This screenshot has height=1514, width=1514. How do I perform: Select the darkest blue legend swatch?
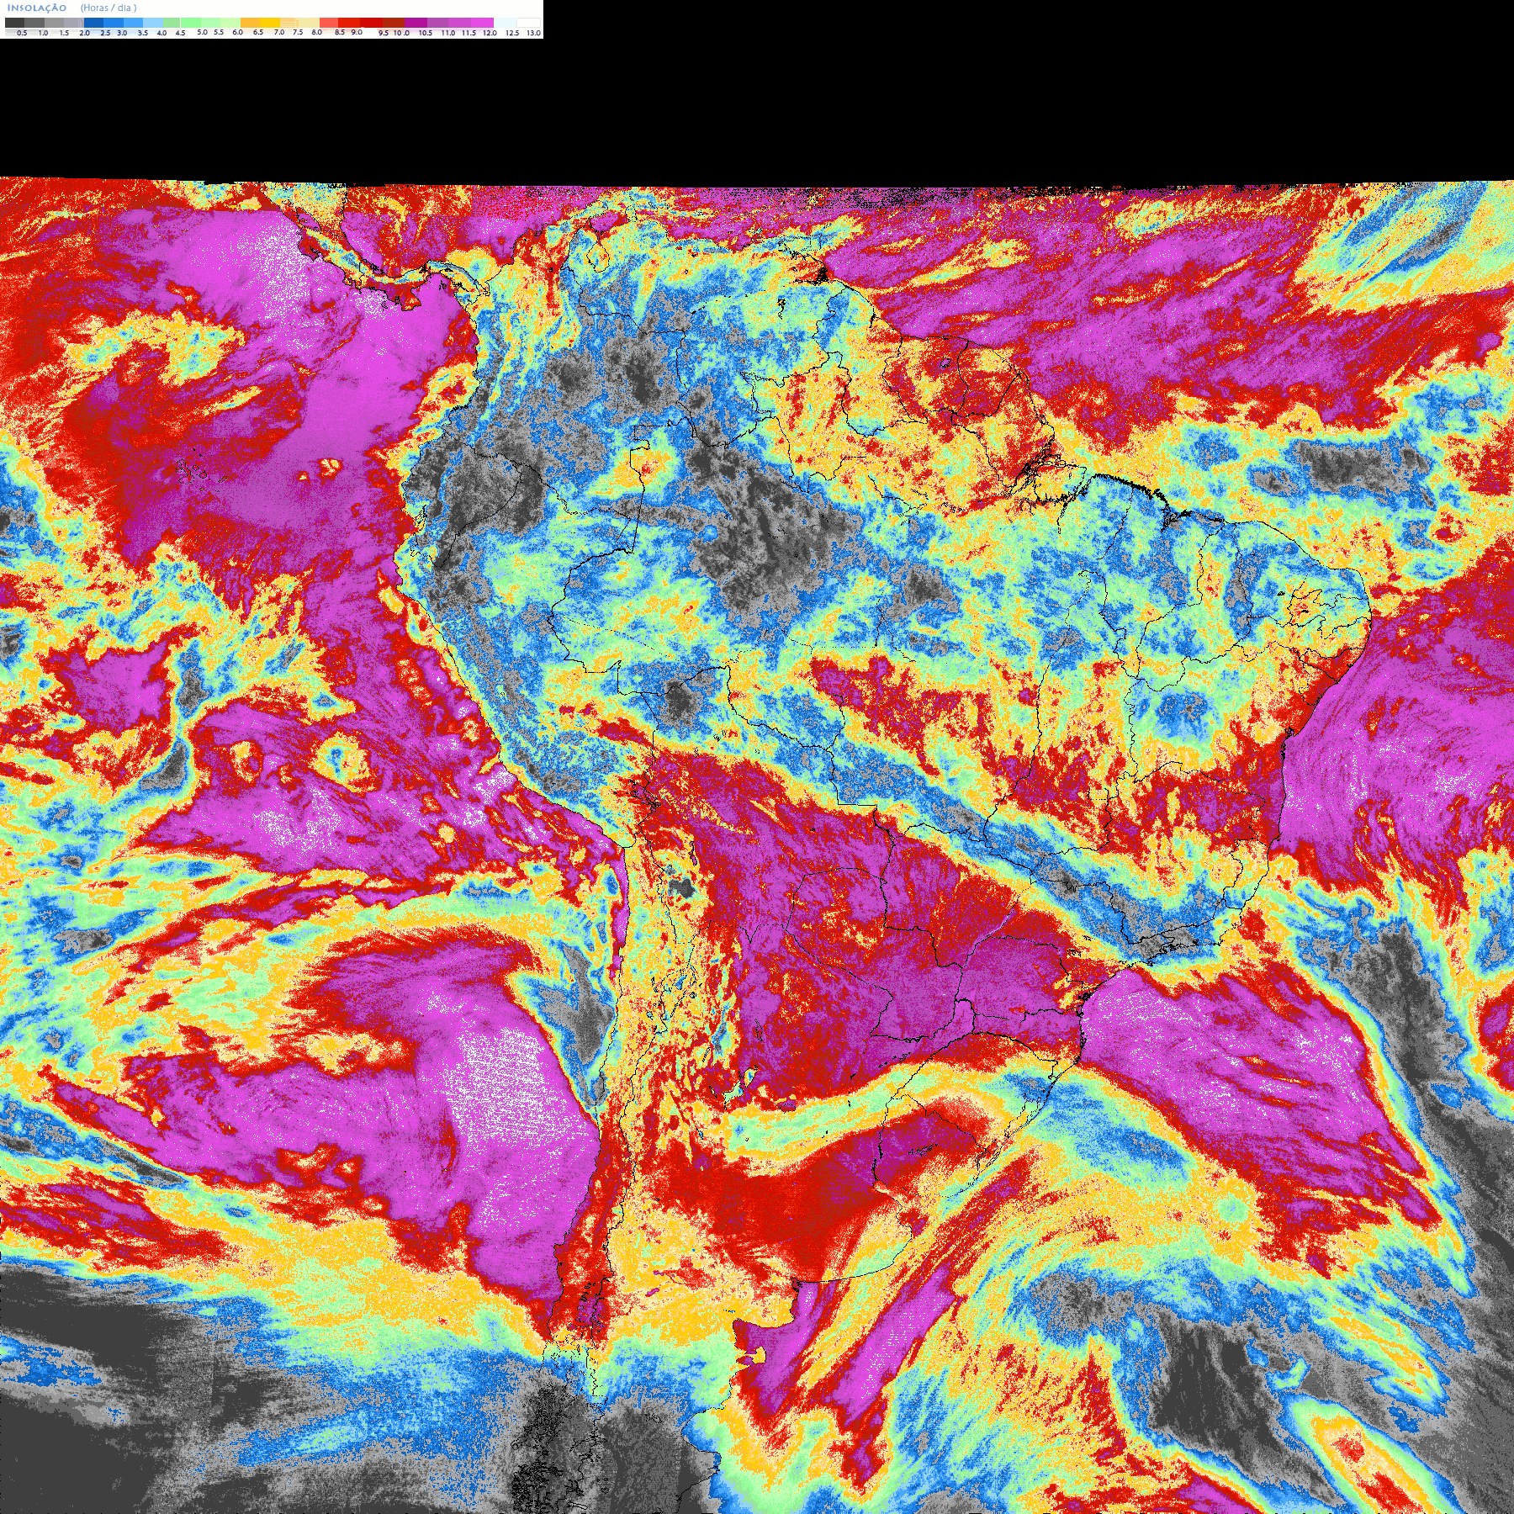(93, 23)
